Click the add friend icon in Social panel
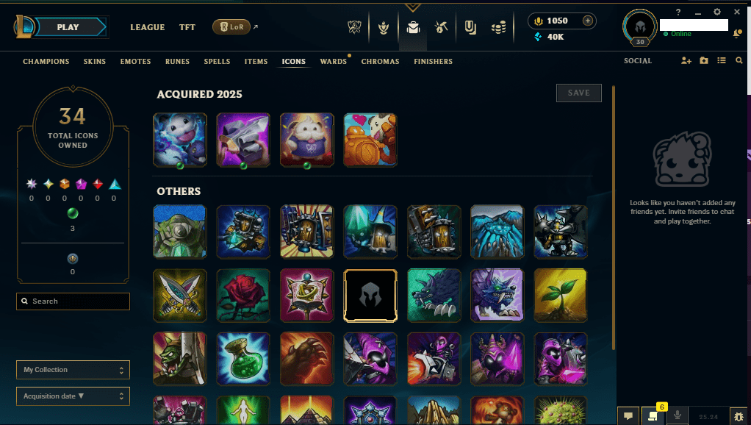This screenshot has width=751, height=425. click(686, 61)
